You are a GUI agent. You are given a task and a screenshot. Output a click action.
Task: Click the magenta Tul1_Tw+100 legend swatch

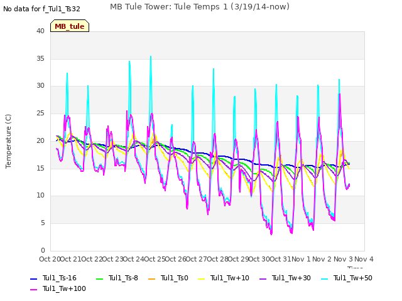coord(33,290)
